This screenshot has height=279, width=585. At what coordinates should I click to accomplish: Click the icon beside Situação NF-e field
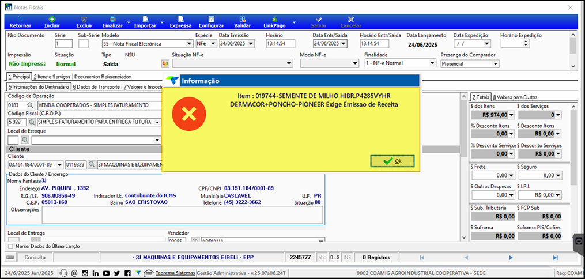coord(165,64)
